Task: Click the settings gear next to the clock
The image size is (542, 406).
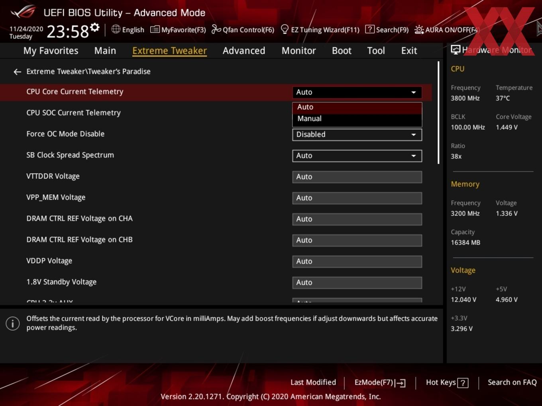Action: (x=94, y=27)
